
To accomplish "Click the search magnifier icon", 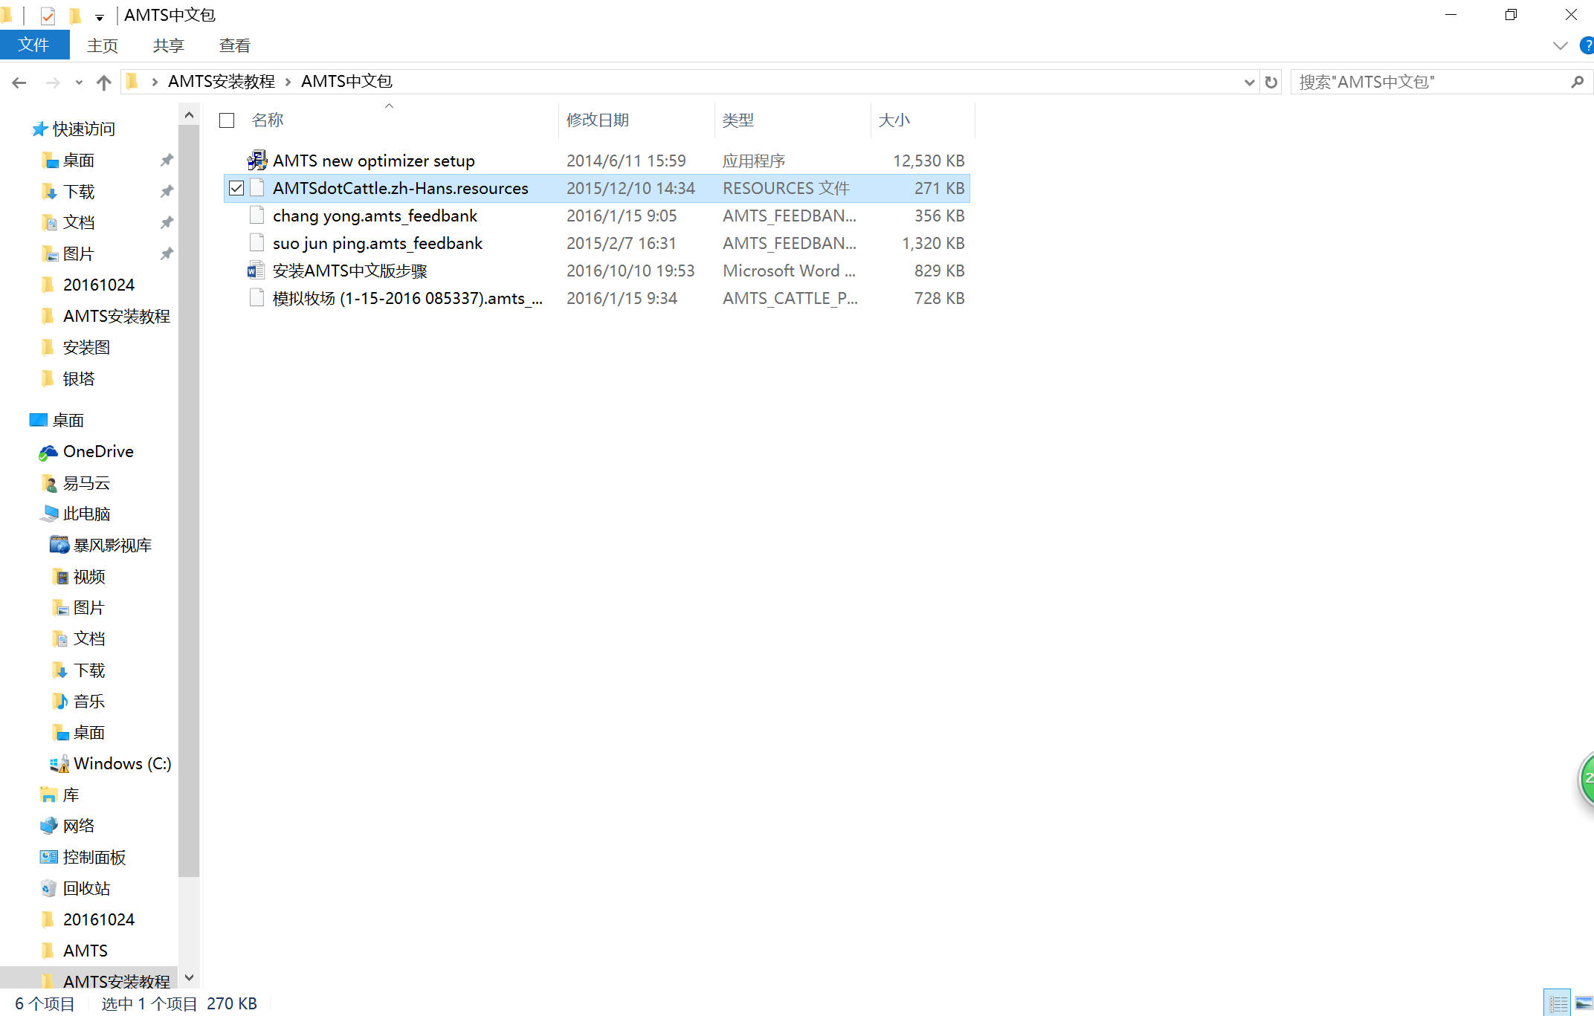I will [1577, 82].
